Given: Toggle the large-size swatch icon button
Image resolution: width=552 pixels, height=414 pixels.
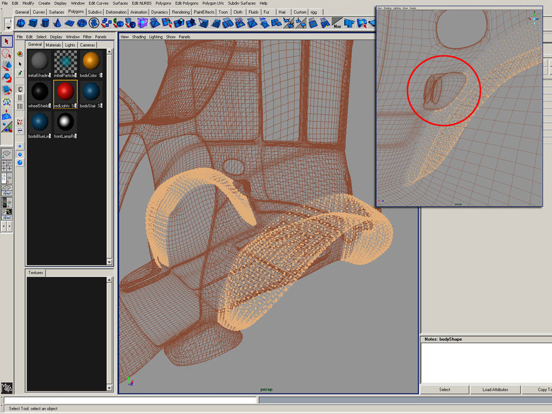Looking at the screenshot, I should coord(20,162).
